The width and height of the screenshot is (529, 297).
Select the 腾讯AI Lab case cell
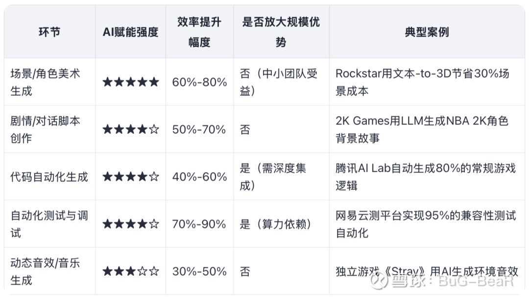click(426, 176)
